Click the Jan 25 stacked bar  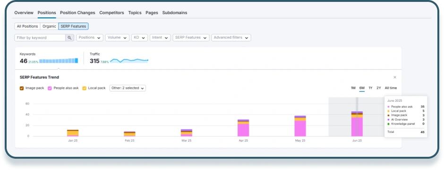click(x=73, y=133)
